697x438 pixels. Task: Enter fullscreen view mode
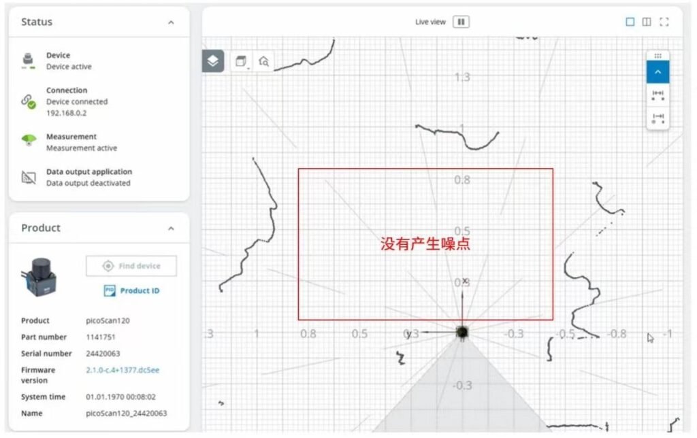click(x=664, y=22)
